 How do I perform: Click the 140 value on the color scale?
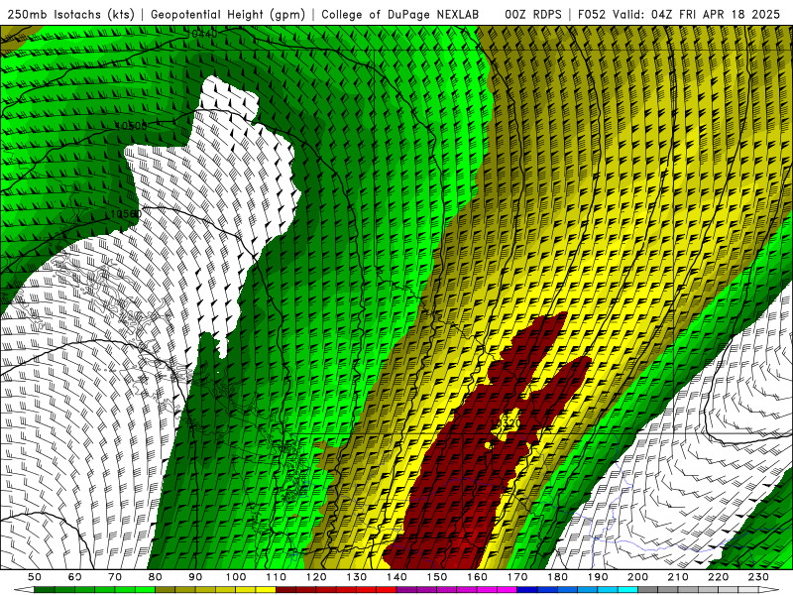[x=396, y=577]
